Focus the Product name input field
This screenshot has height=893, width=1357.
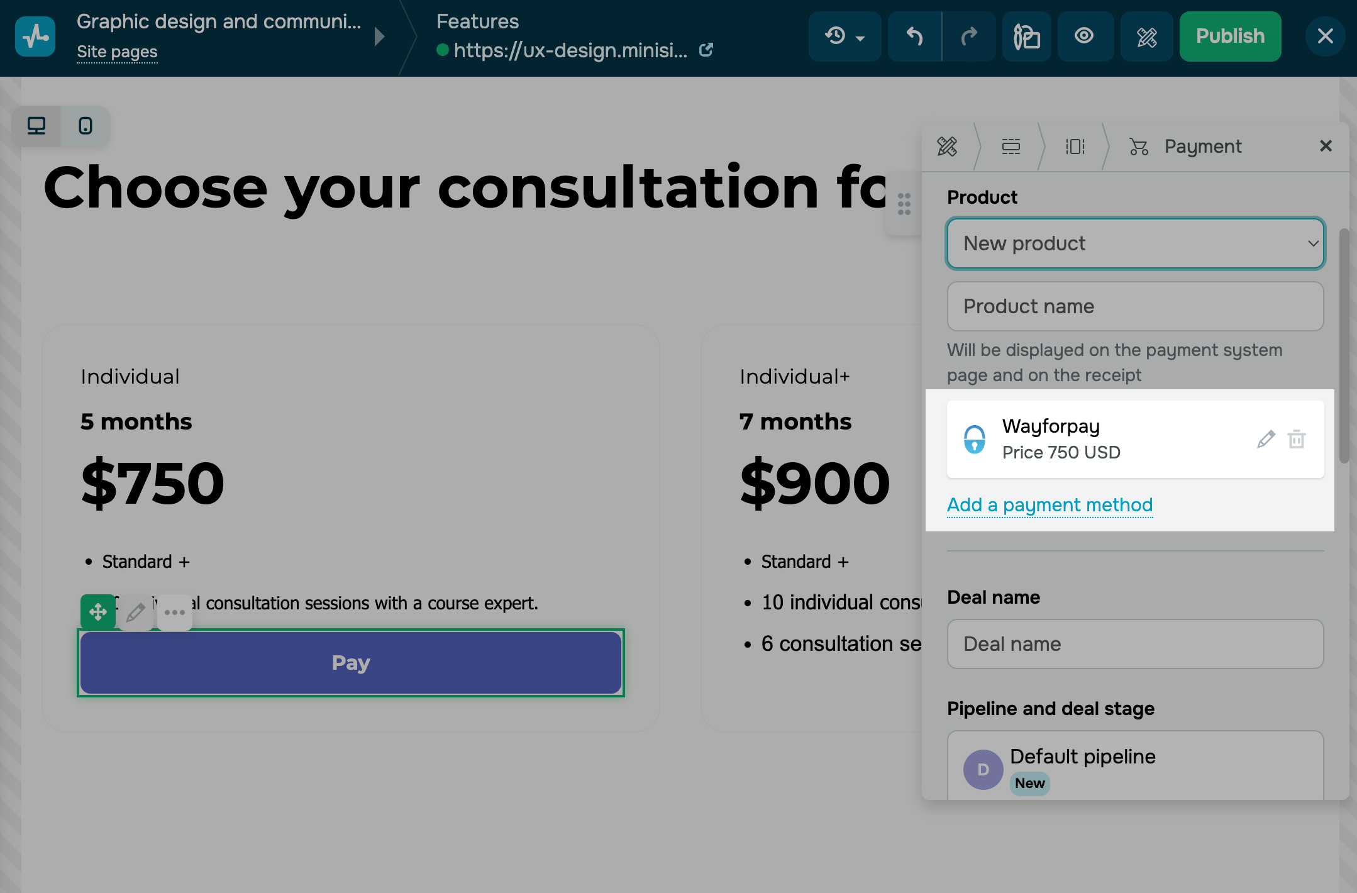[x=1135, y=306]
